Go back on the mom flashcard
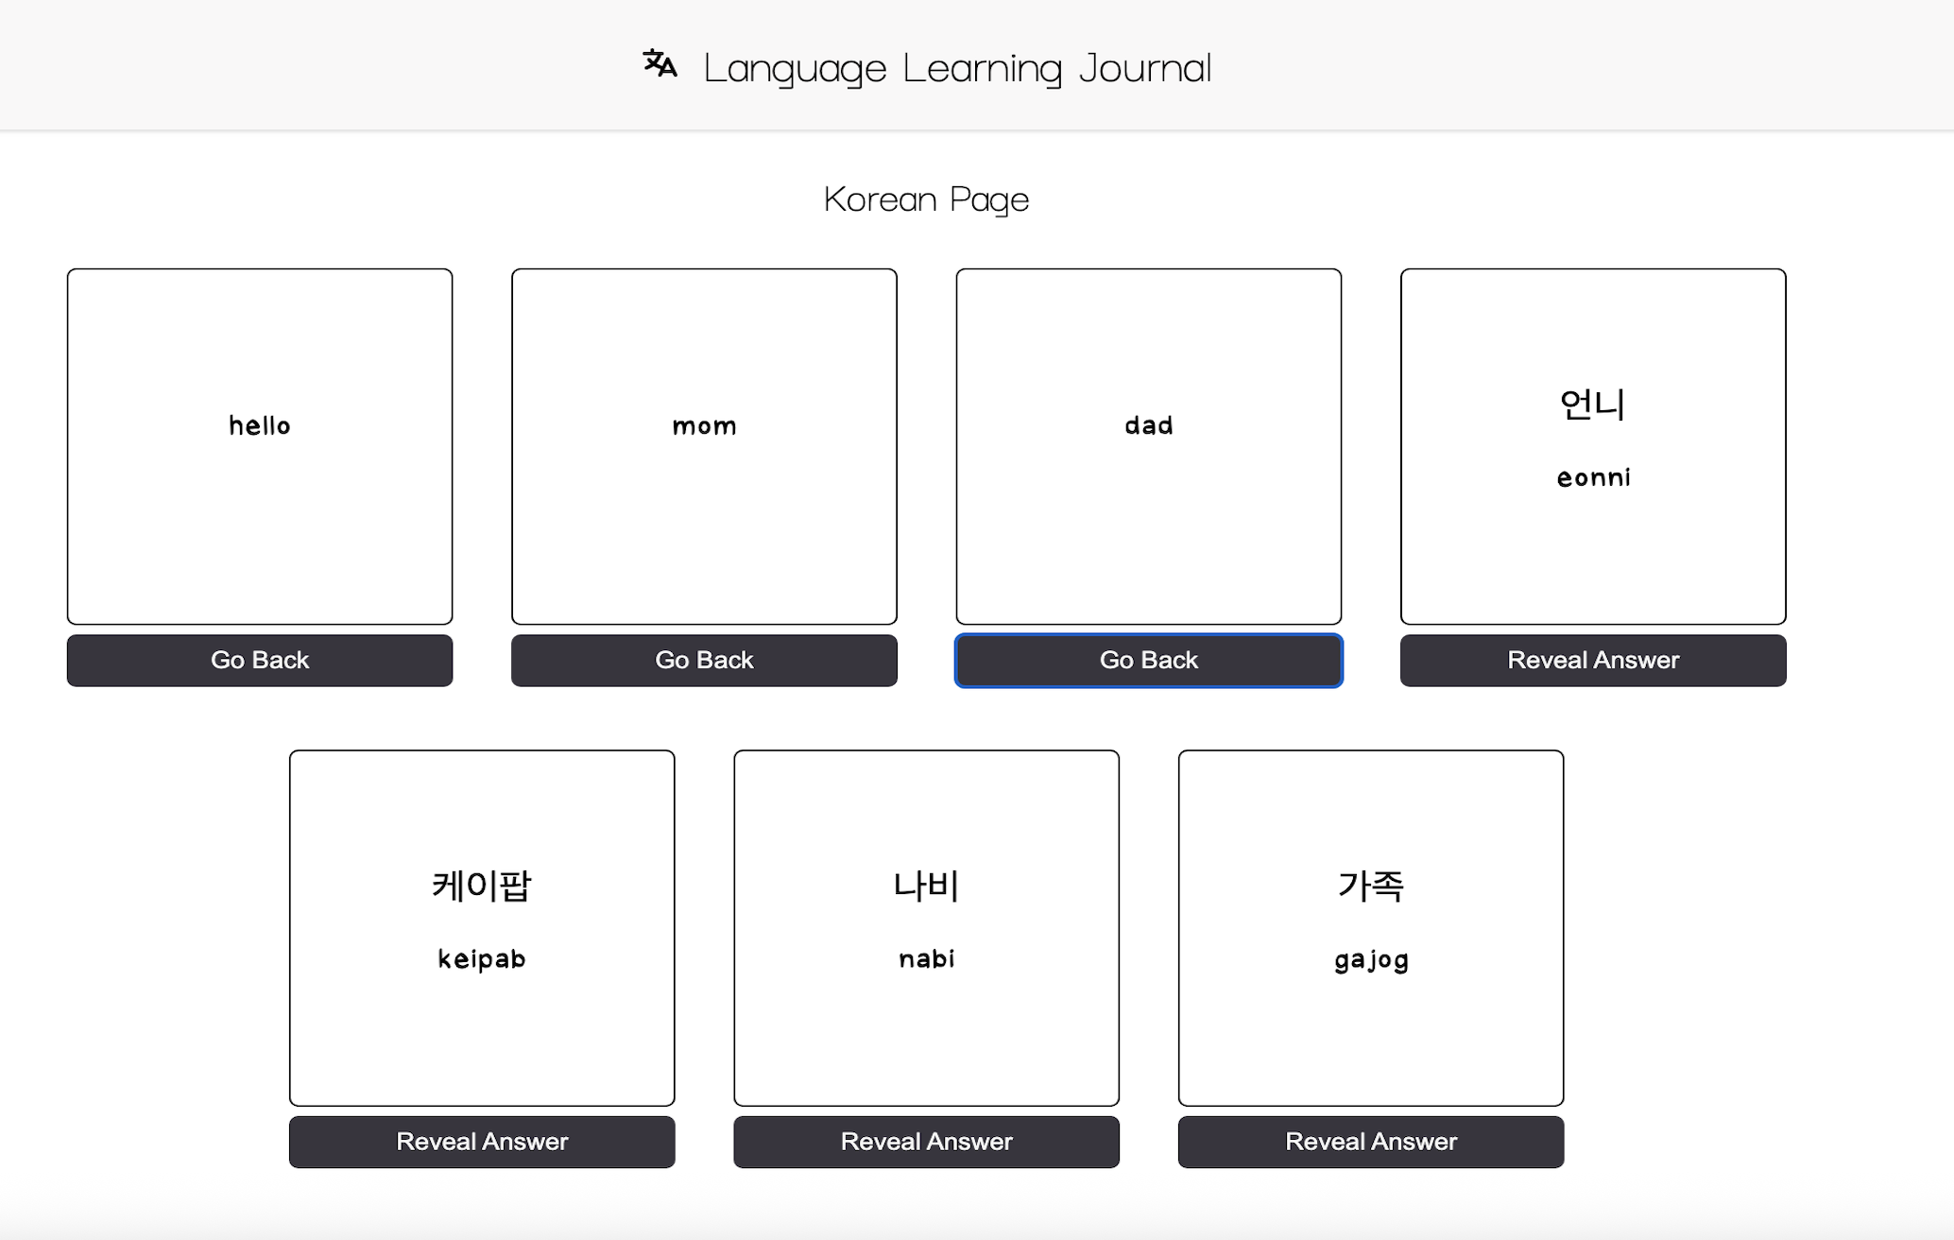 (x=704, y=660)
